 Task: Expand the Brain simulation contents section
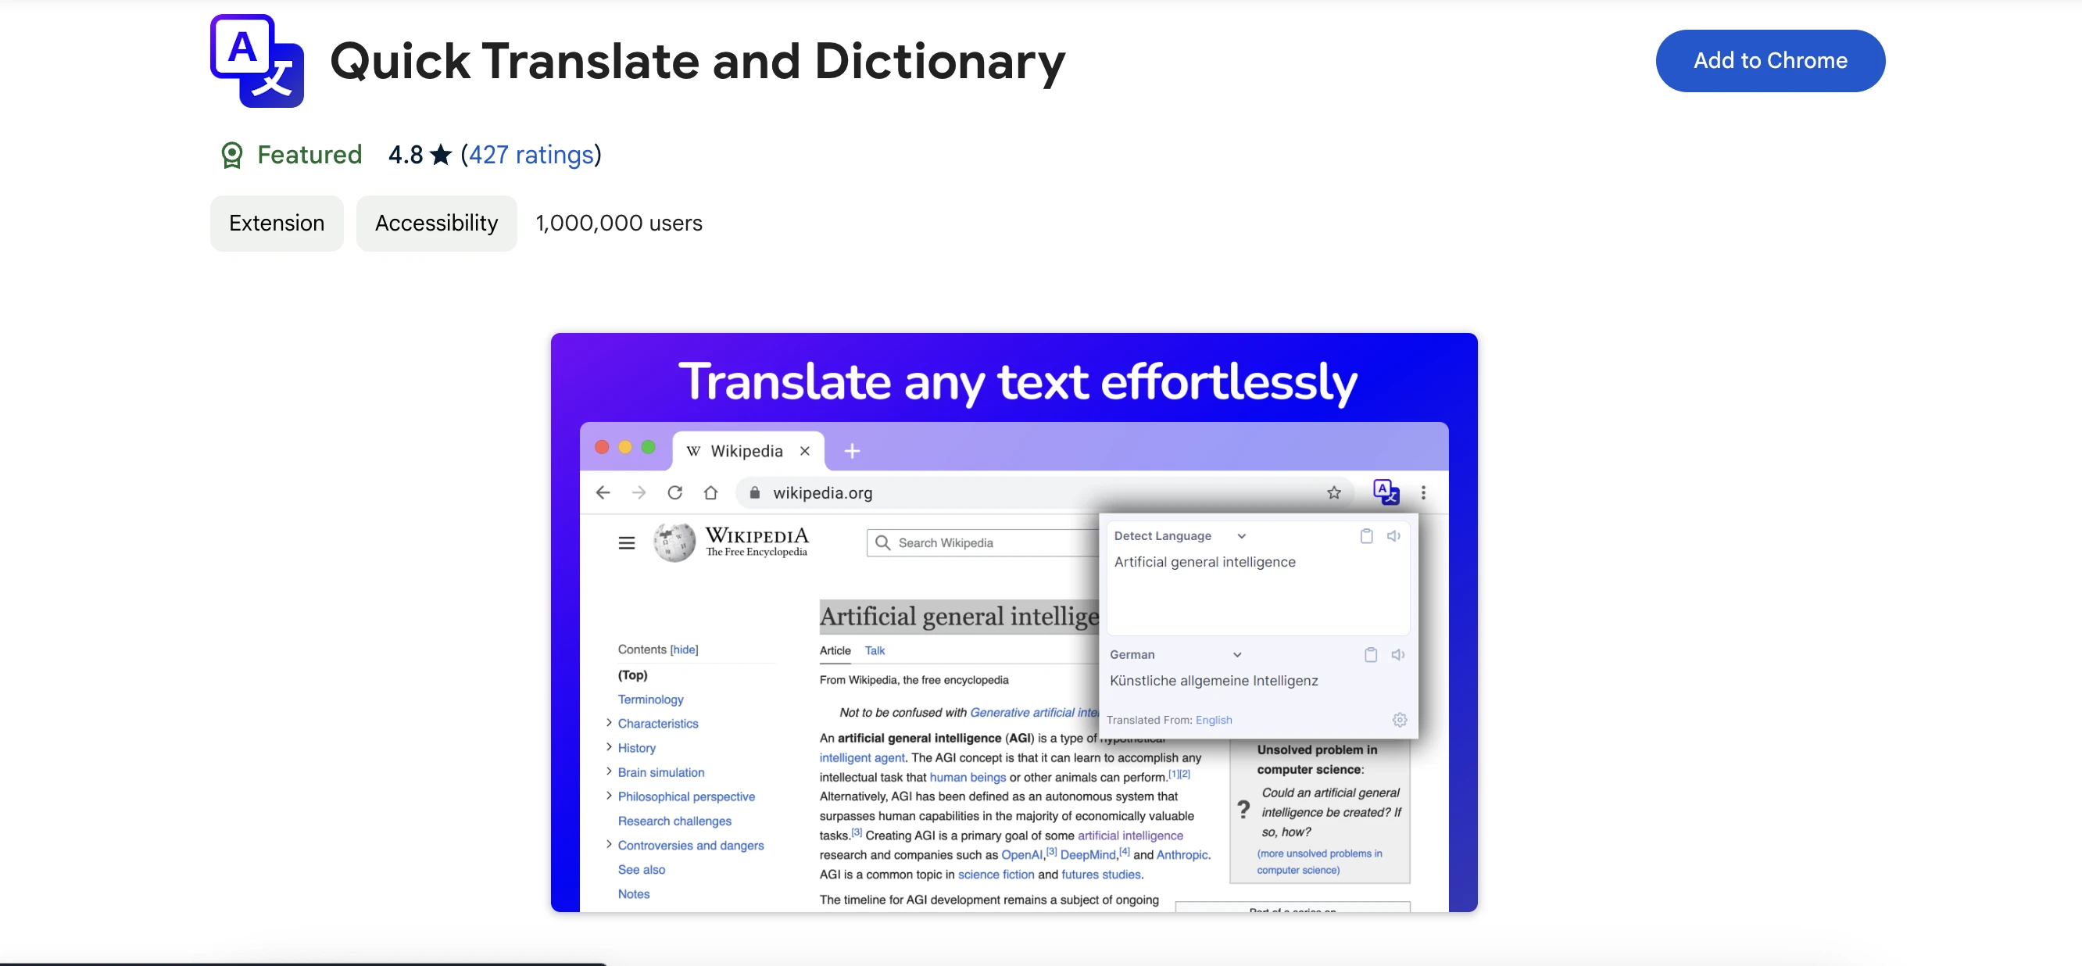pos(609,771)
